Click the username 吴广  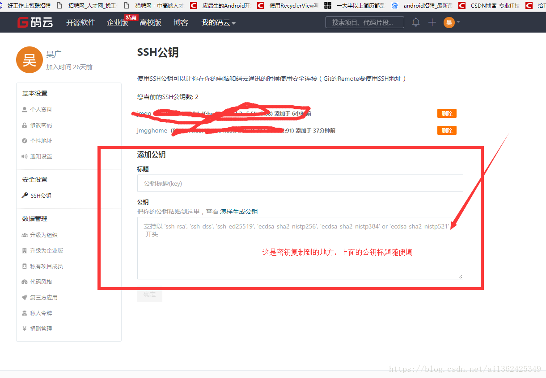point(54,54)
